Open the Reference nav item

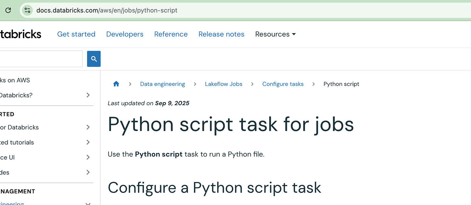coord(171,34)
